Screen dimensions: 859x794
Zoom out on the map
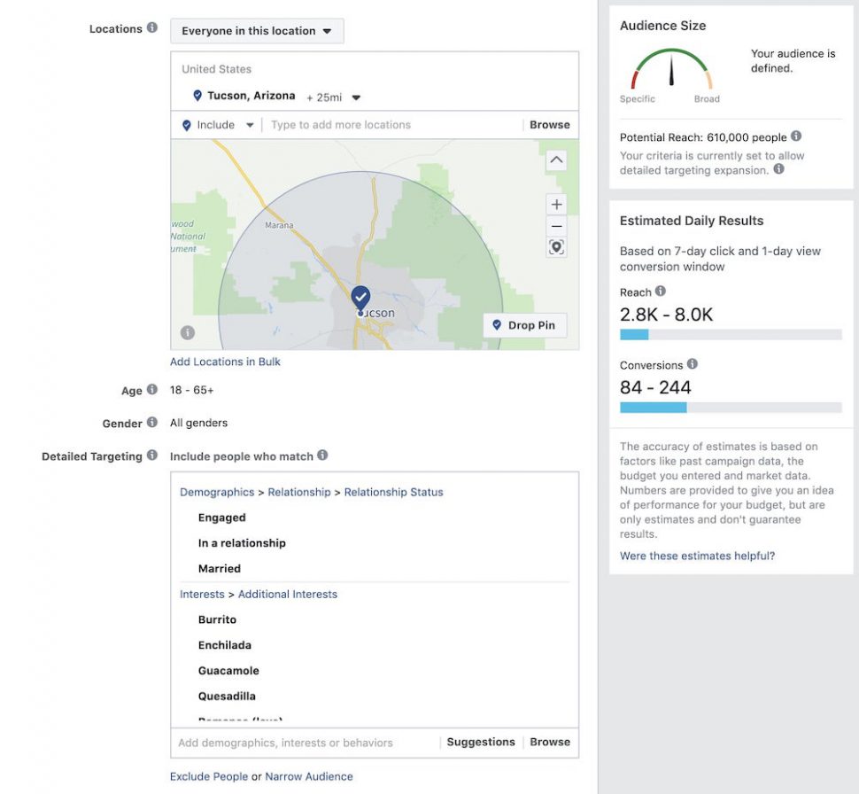(556, 226)
